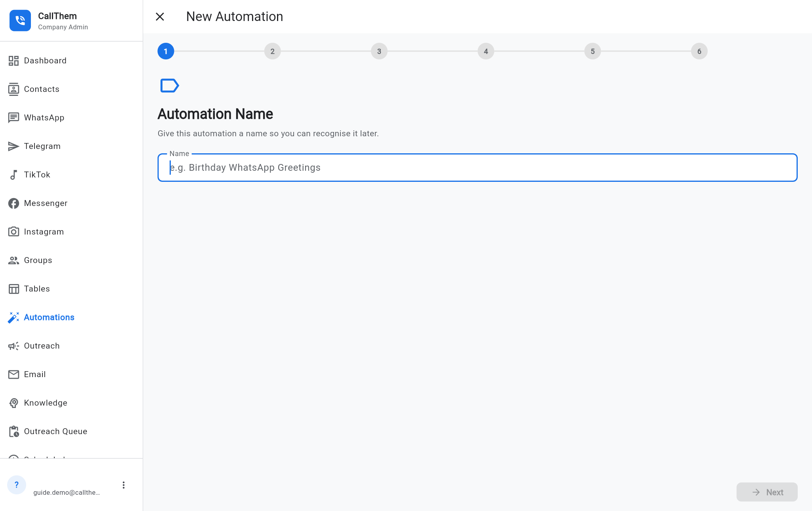This screenshot has height=511, width=812.
Task: Open the Knowledge section label
Action: [x=46, y=403]
